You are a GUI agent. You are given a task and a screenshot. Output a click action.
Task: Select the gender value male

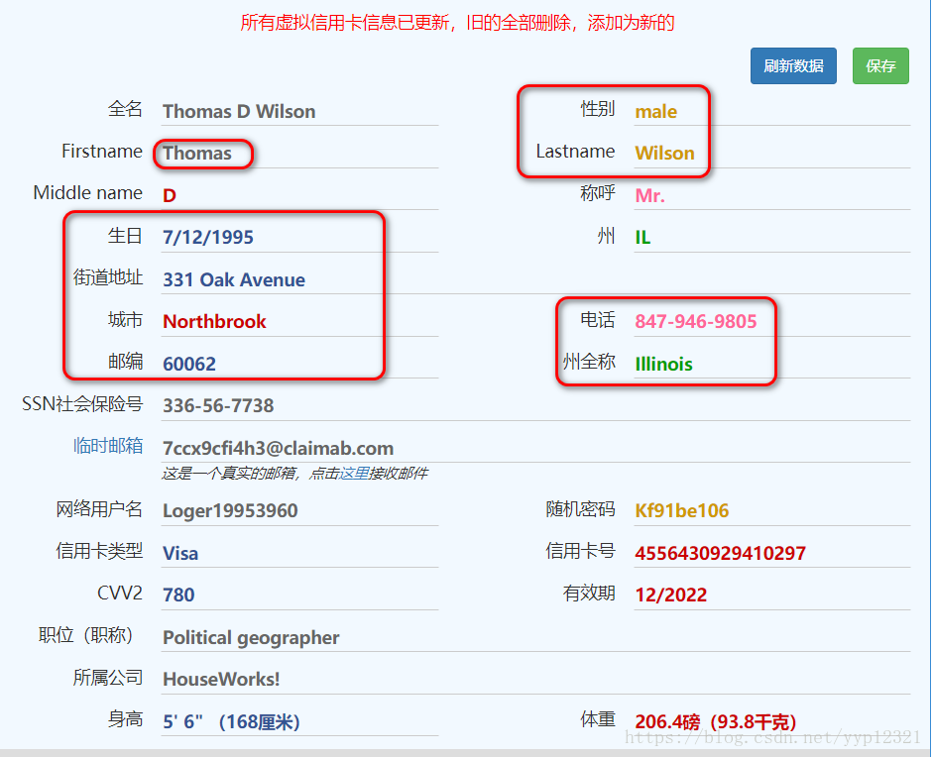point(655,111)
